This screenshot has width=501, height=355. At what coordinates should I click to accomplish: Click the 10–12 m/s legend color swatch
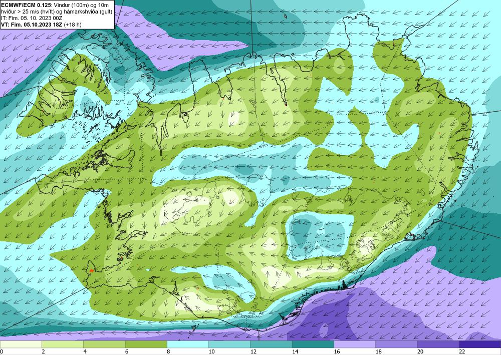(x=229, y=344)
